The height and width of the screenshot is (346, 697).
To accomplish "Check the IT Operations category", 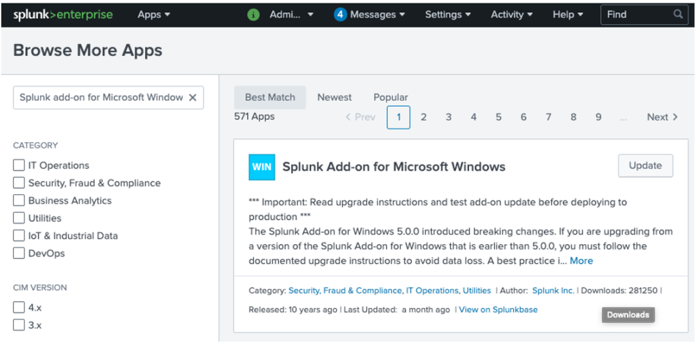I will click(x=18, y=165).
